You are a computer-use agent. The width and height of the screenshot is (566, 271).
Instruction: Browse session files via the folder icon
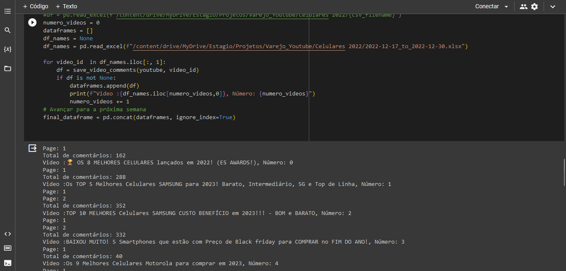pos(7,68)
